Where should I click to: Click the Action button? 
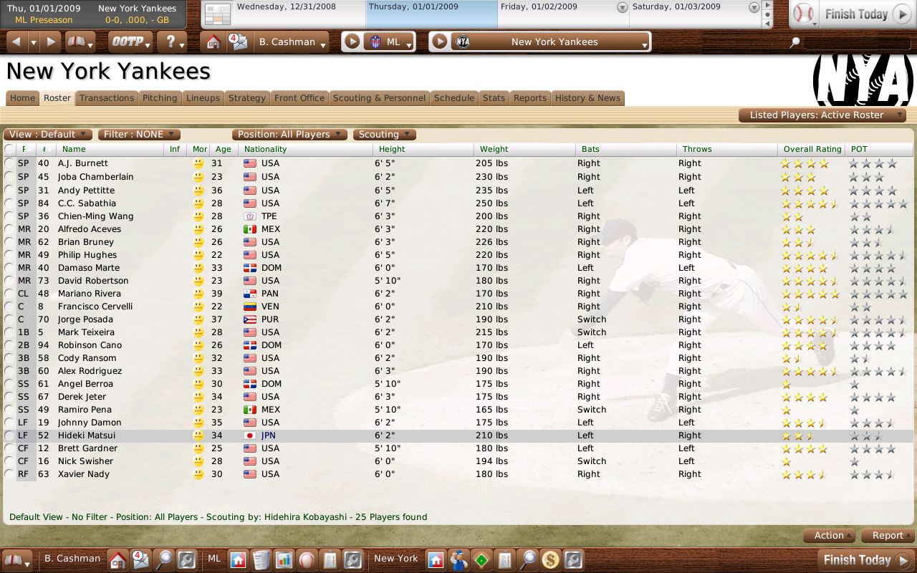(830, 536)
